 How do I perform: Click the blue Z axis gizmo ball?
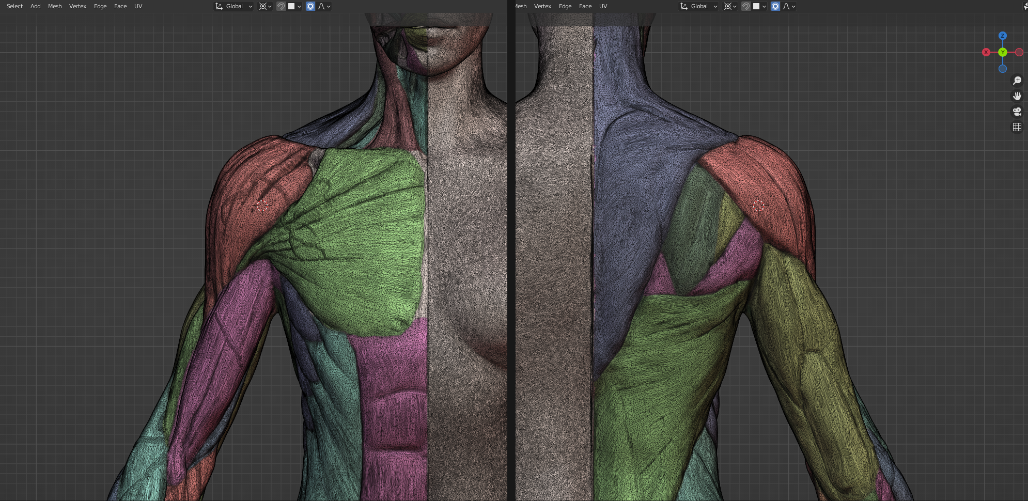1003,36
